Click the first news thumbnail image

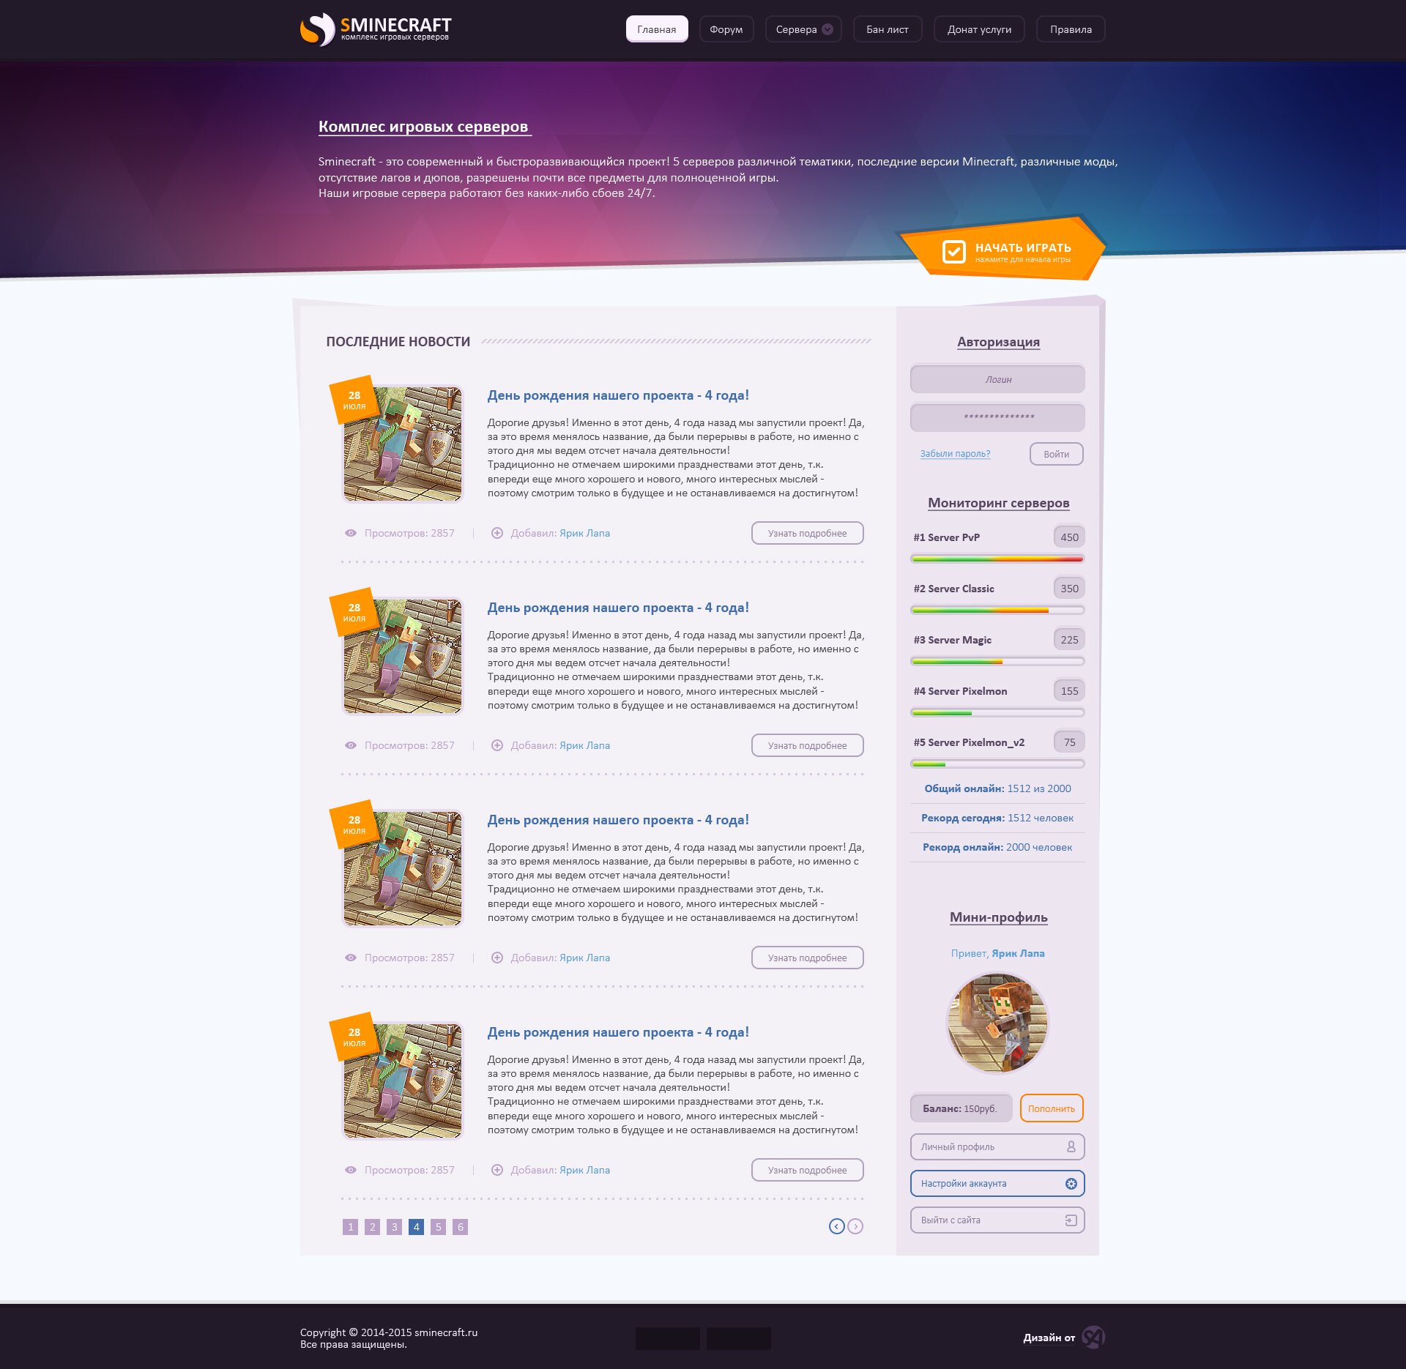[x=402, y=444]
